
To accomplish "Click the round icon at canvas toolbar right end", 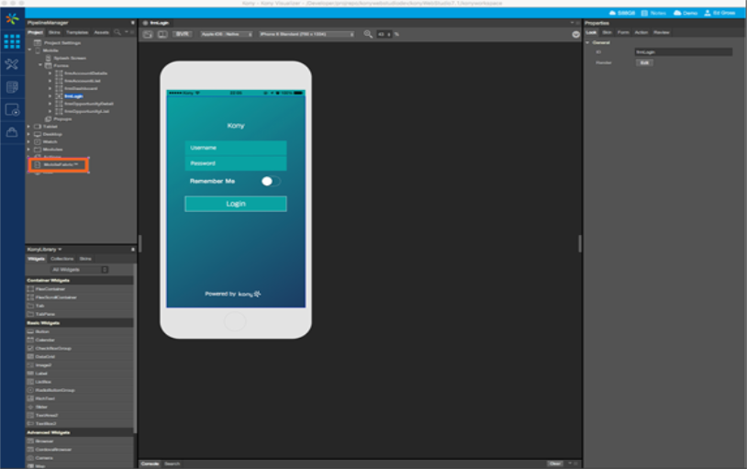I will click(x=576, y=34).
